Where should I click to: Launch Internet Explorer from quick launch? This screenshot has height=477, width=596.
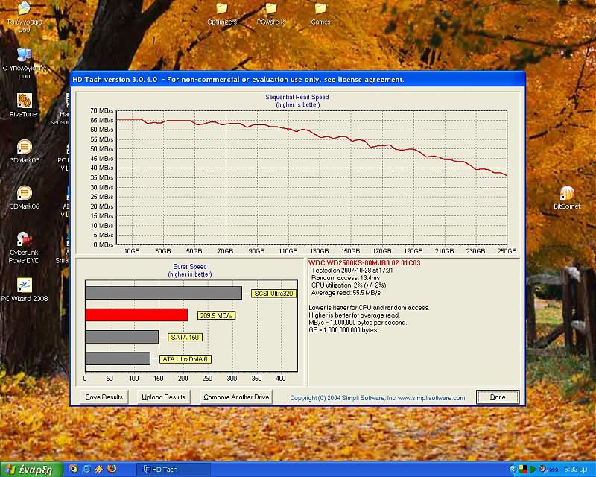[86, 470]
